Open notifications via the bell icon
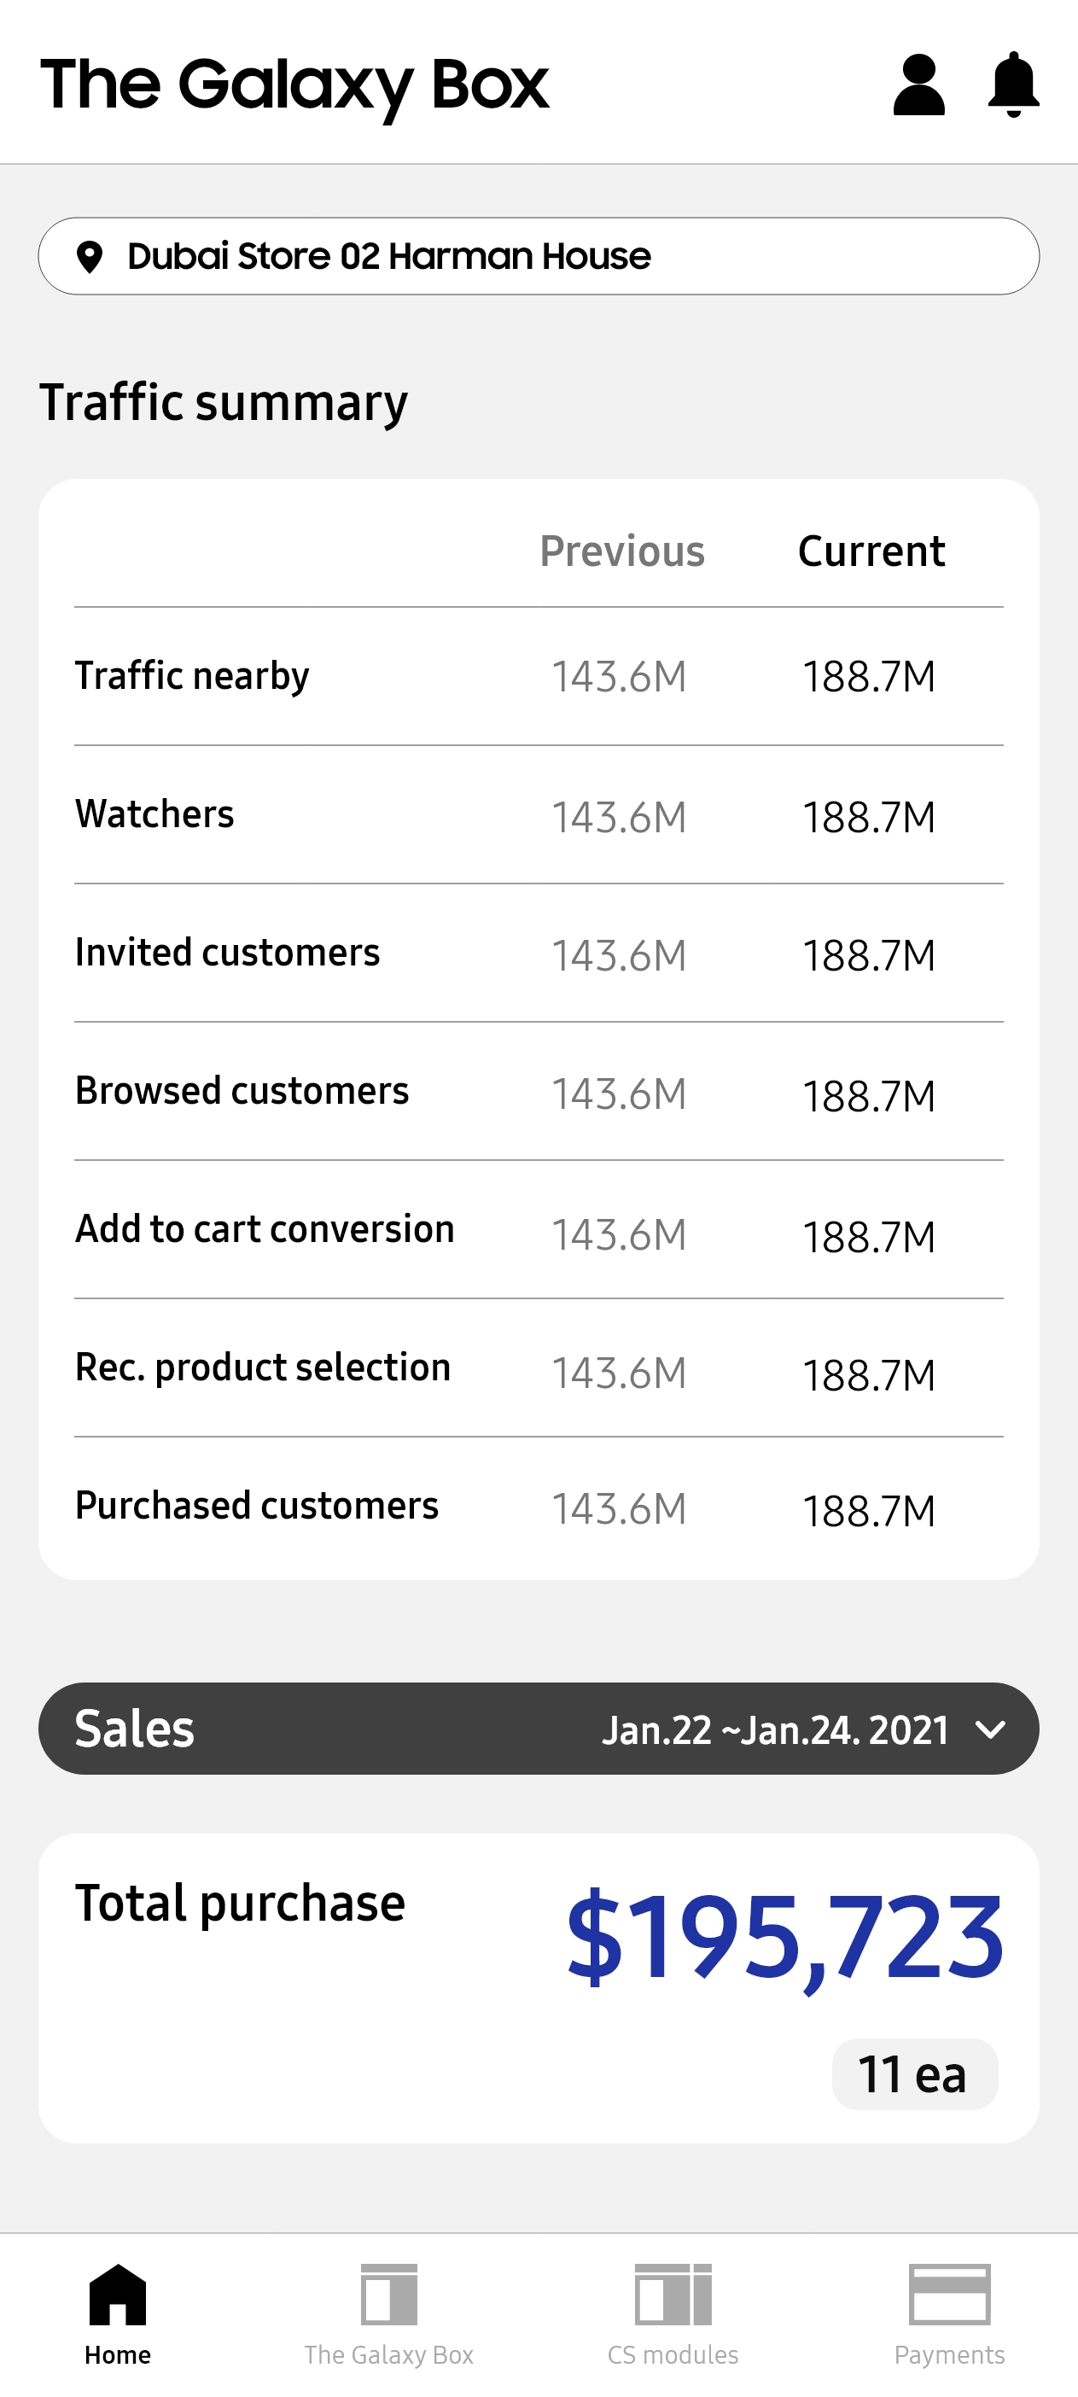Viewport: 1078px width, 2397px height. 1014,85
